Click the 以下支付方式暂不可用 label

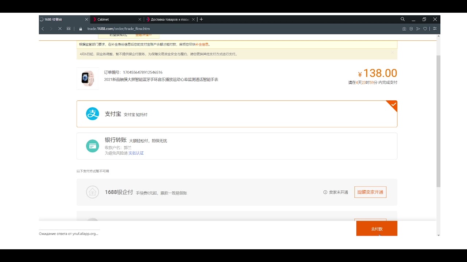point(93,171)
